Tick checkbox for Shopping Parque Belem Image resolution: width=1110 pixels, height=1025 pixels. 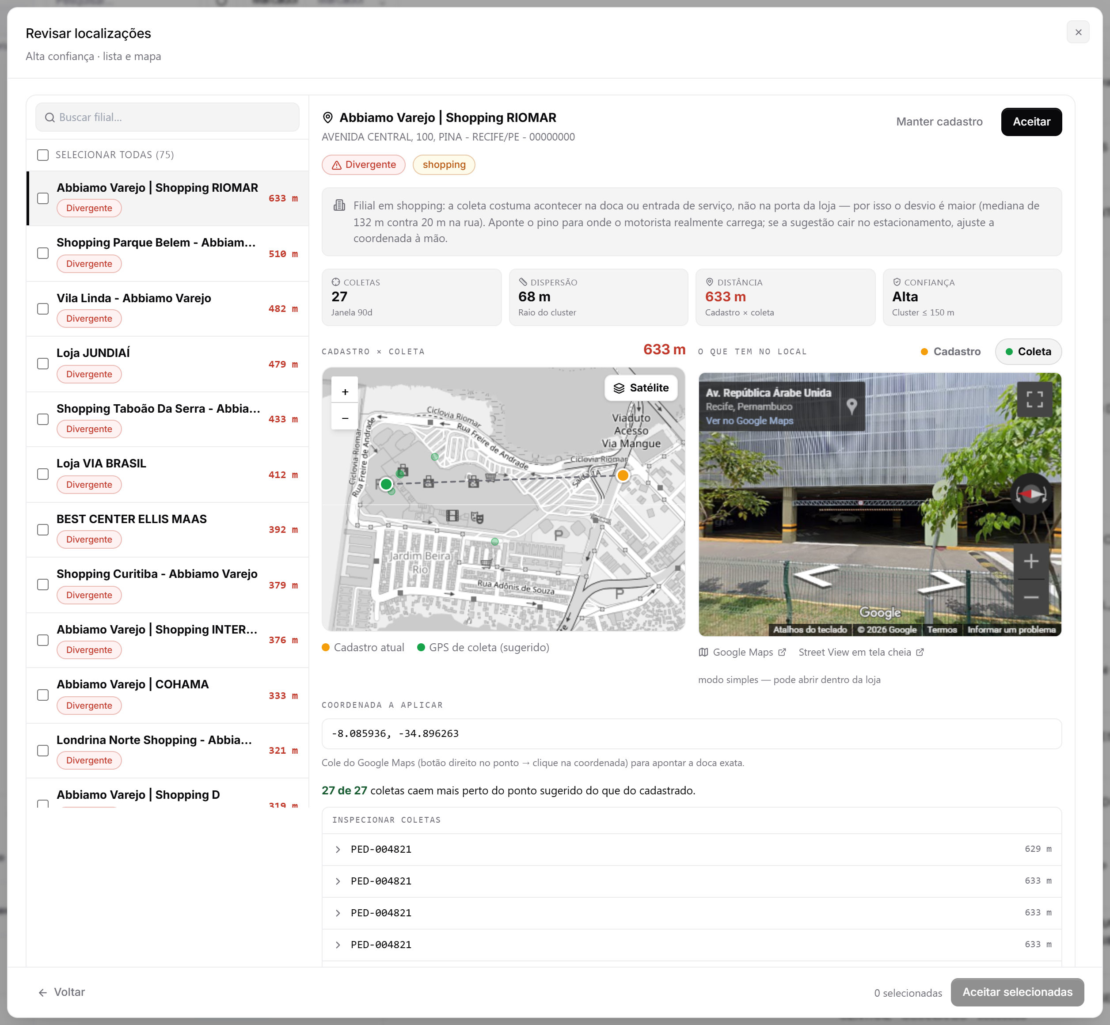click(43, 253)
